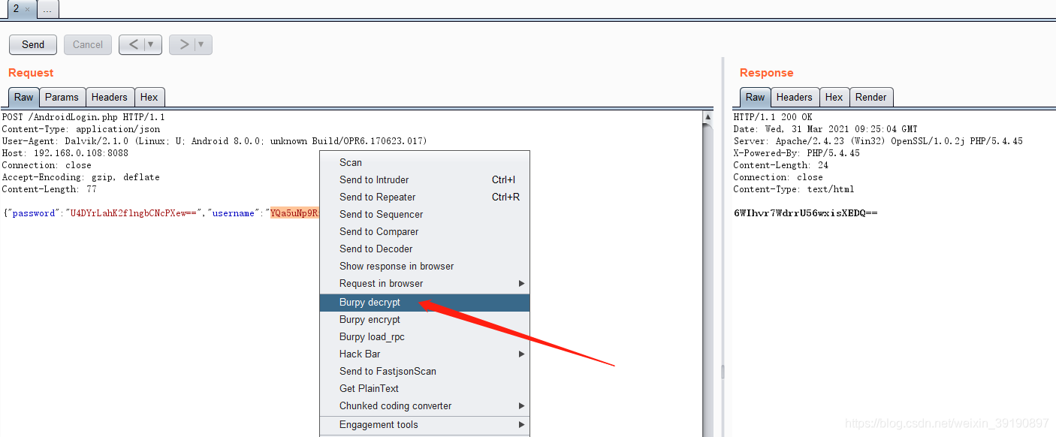Expand Engagement tools submenu
The height and width of the screenshot is (437, 1056).
pos(424,424)
